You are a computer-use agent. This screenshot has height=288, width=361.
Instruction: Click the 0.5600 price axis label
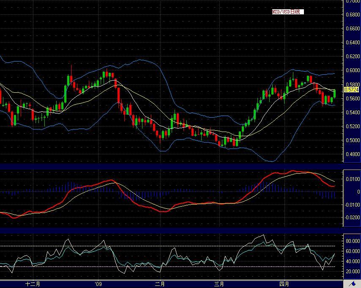click(353, 99)
